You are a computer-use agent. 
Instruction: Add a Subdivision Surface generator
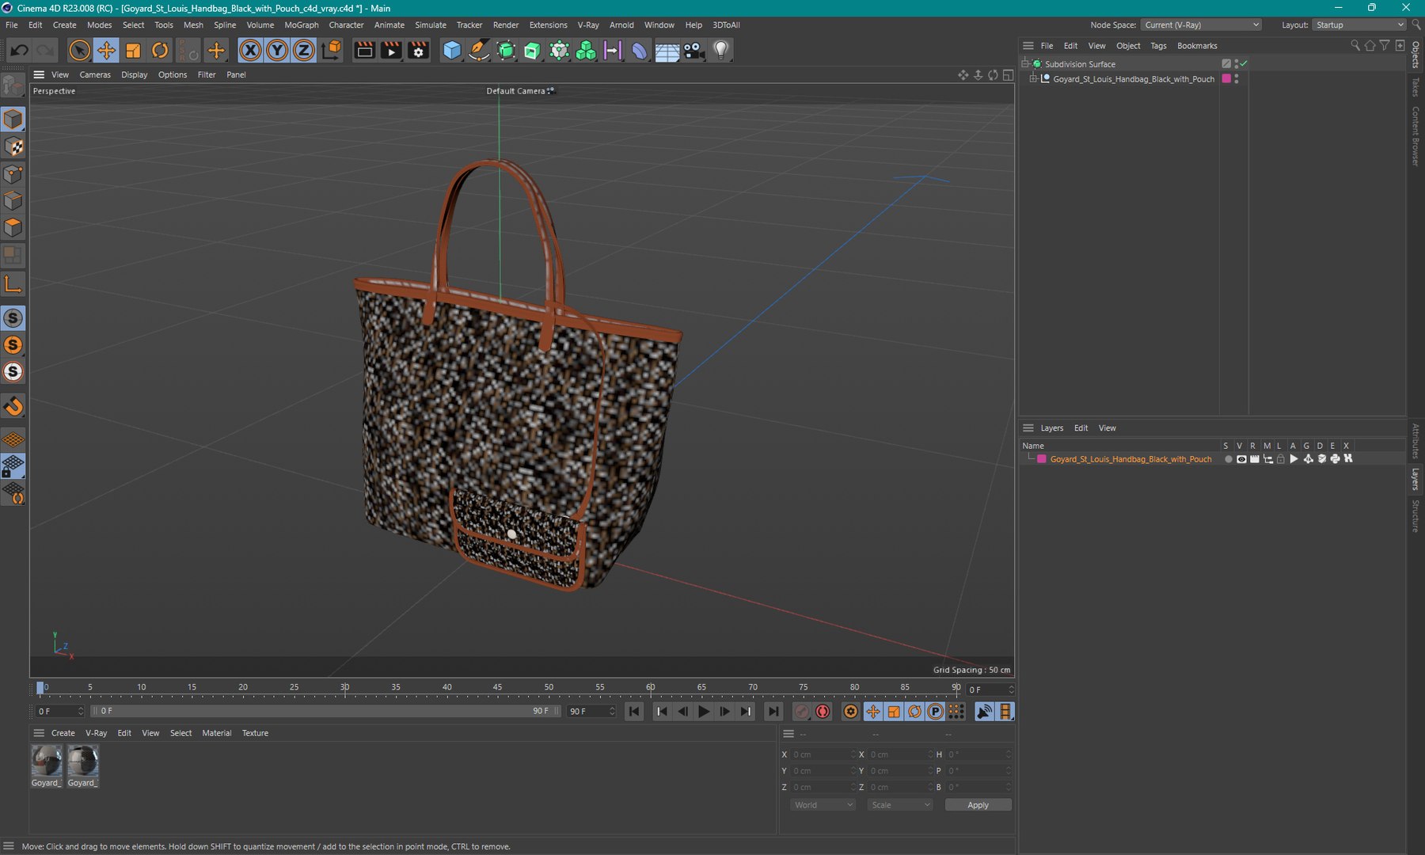pyautogui.click(x=506, y=51)
